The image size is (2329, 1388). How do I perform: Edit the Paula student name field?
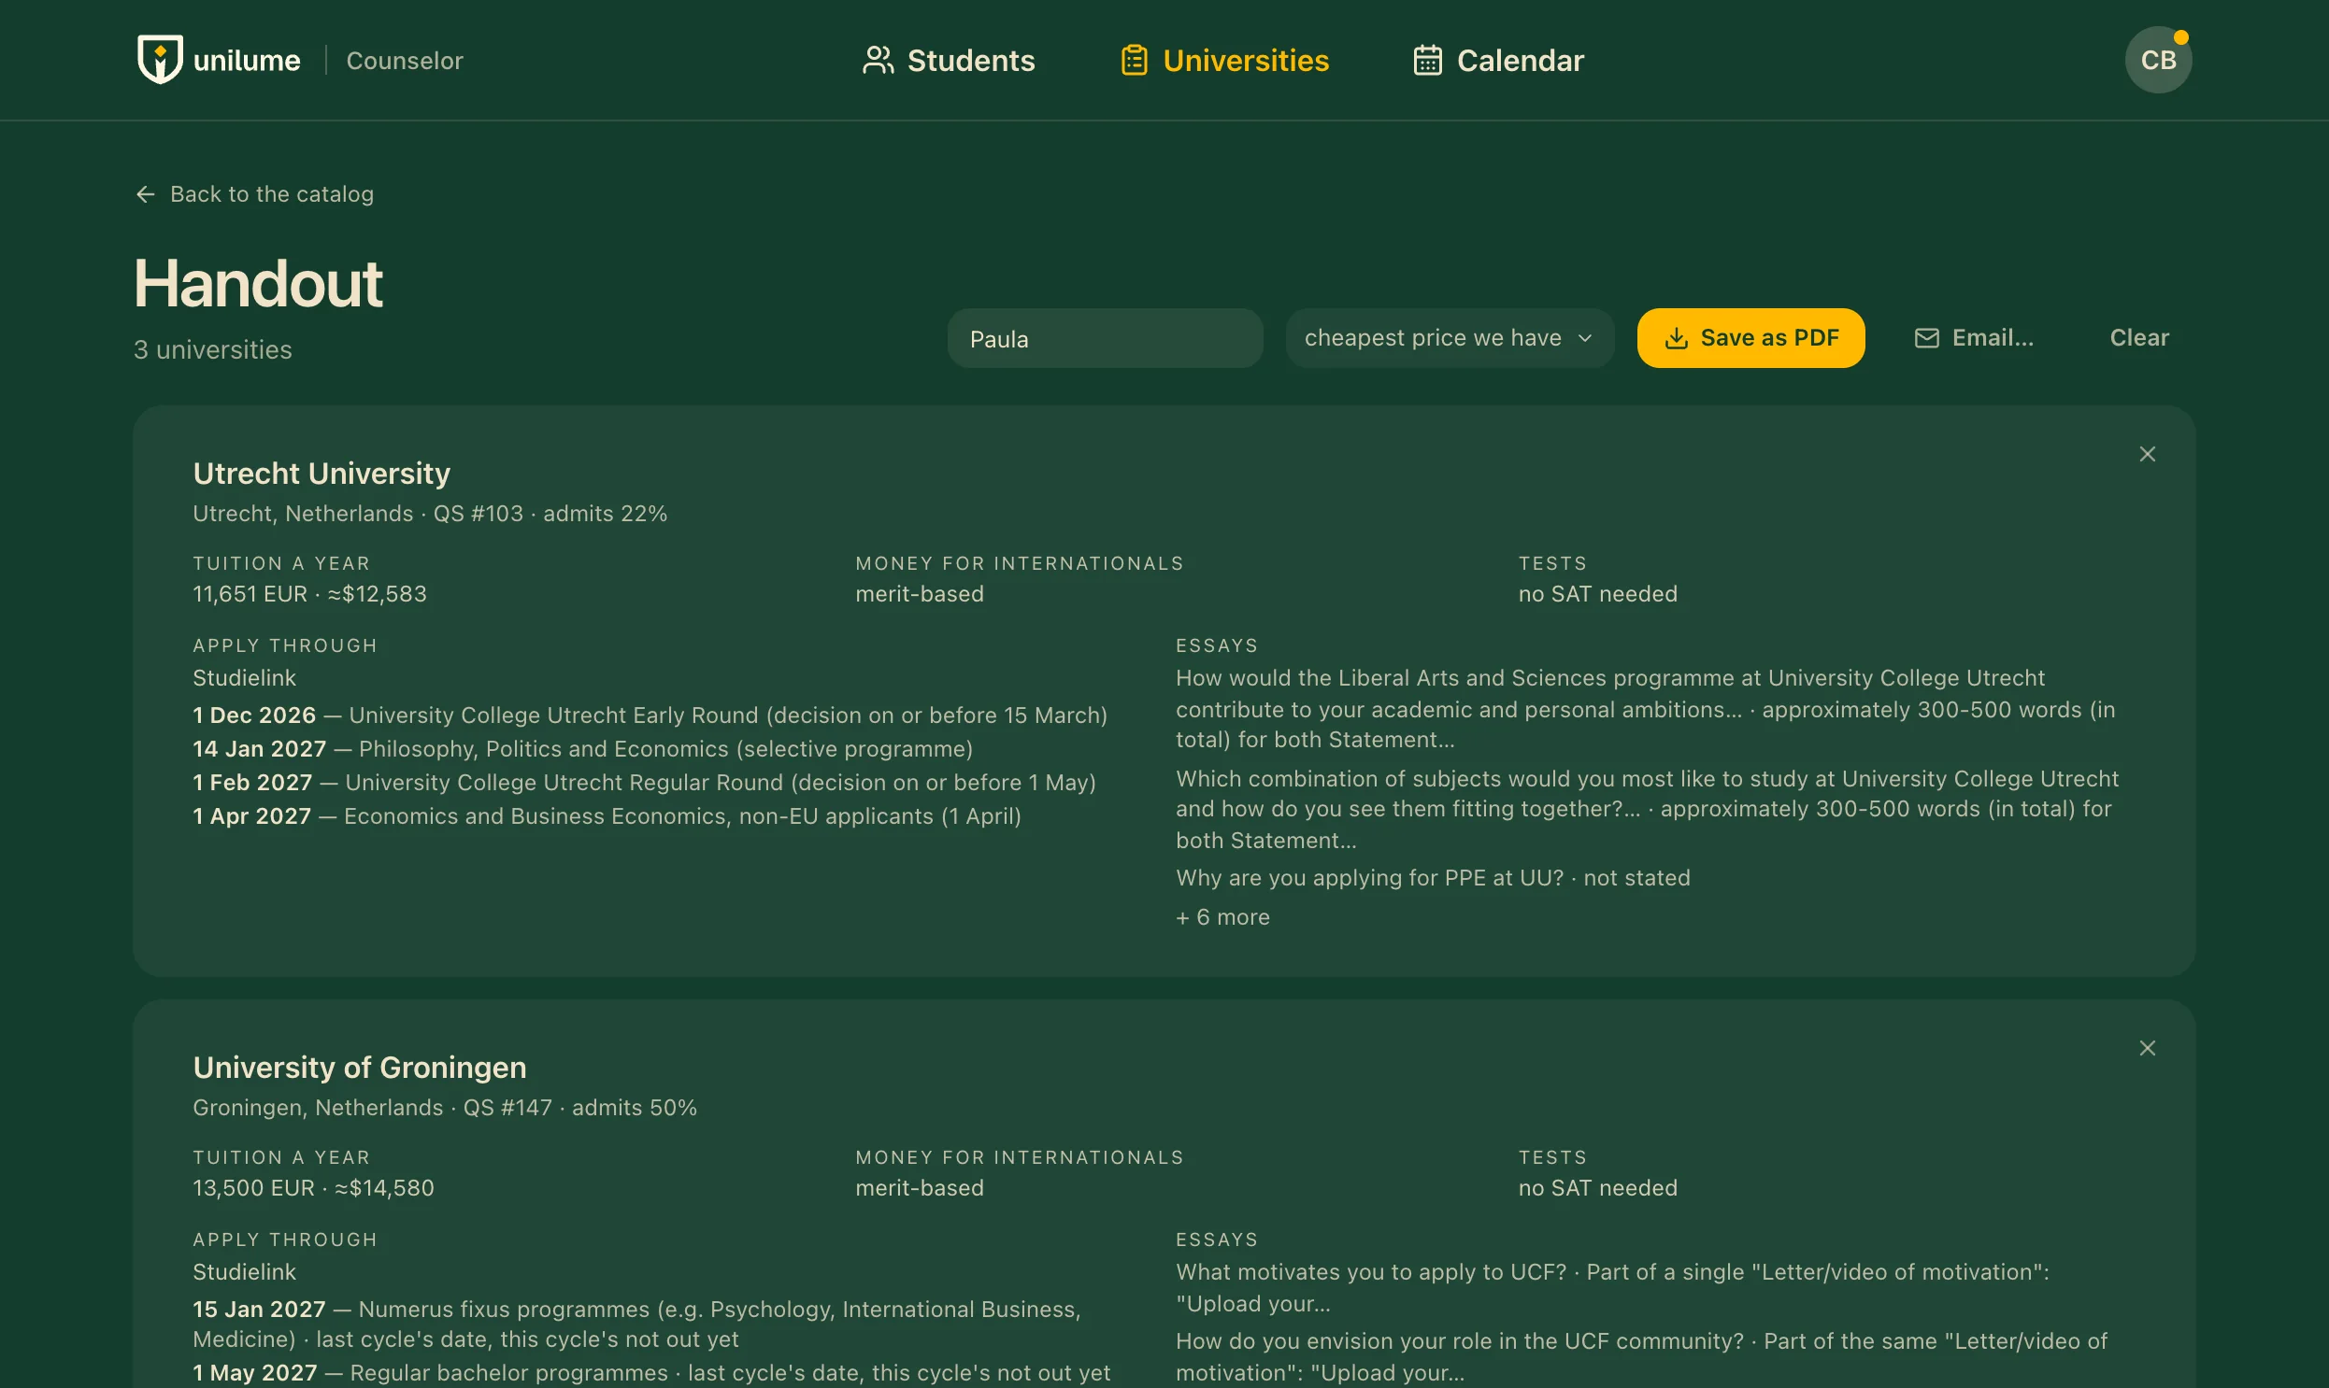pos(1104,338)
